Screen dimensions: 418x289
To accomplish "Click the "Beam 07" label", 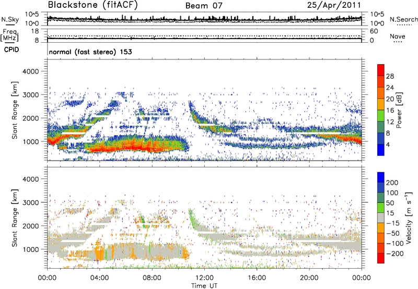I will tap(204, 6).
